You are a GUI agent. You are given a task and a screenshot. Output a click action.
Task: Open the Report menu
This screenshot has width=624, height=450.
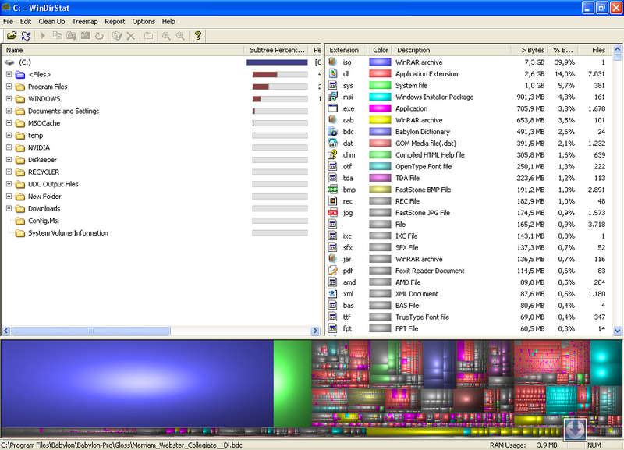(115, 22)
